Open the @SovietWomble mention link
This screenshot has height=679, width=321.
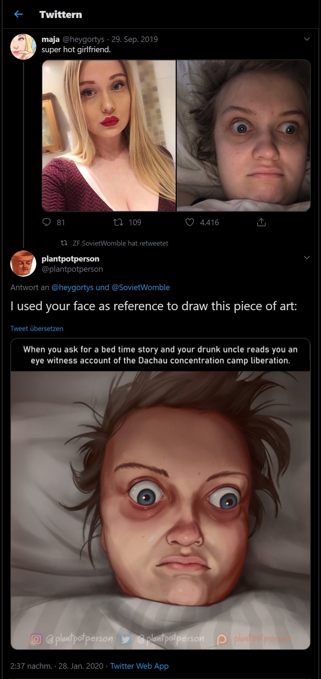(140, 287)
